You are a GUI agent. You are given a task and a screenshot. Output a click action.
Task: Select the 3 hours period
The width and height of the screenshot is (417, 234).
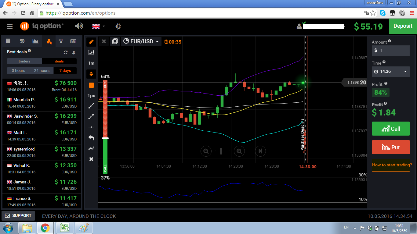19,71
